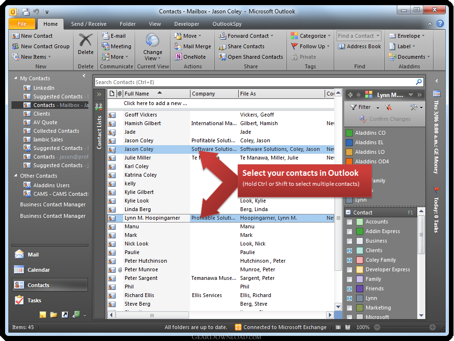Click the clear filter icon
This screenshot has height=341, width=454.
coord(388,107)
